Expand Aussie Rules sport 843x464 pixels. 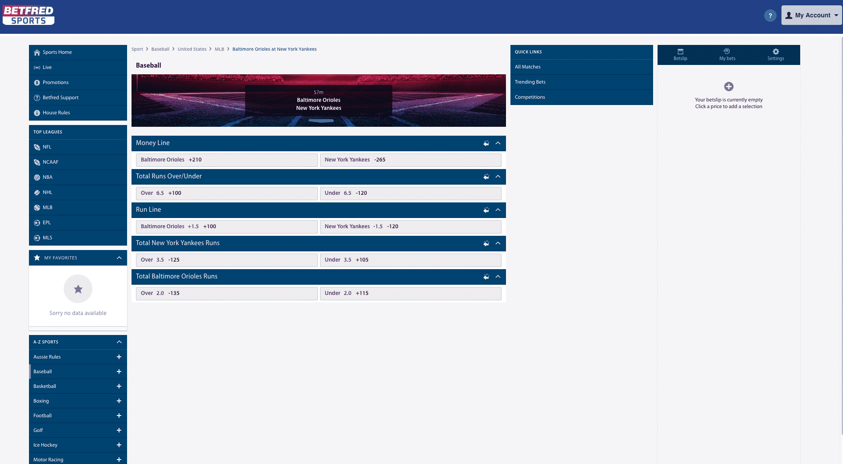coord(119,357)
